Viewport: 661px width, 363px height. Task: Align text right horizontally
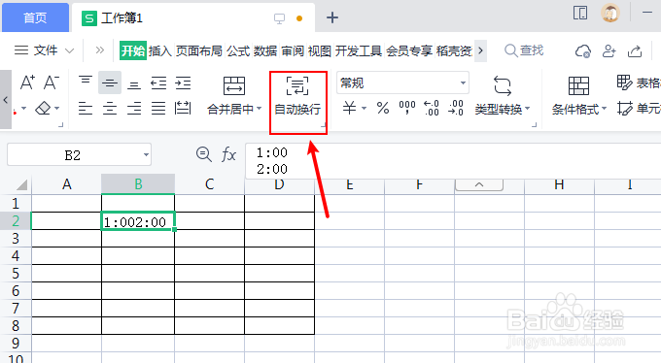click(134, 109)
